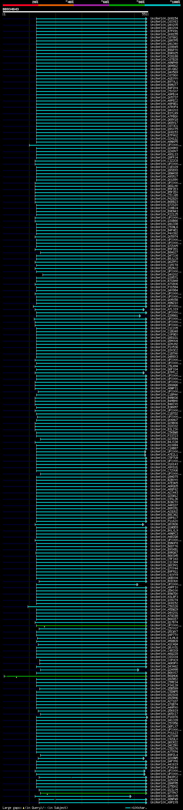Open hit UniRef100_P40392
The height and width of the screenshot is (810, 183).
point(164,233)
